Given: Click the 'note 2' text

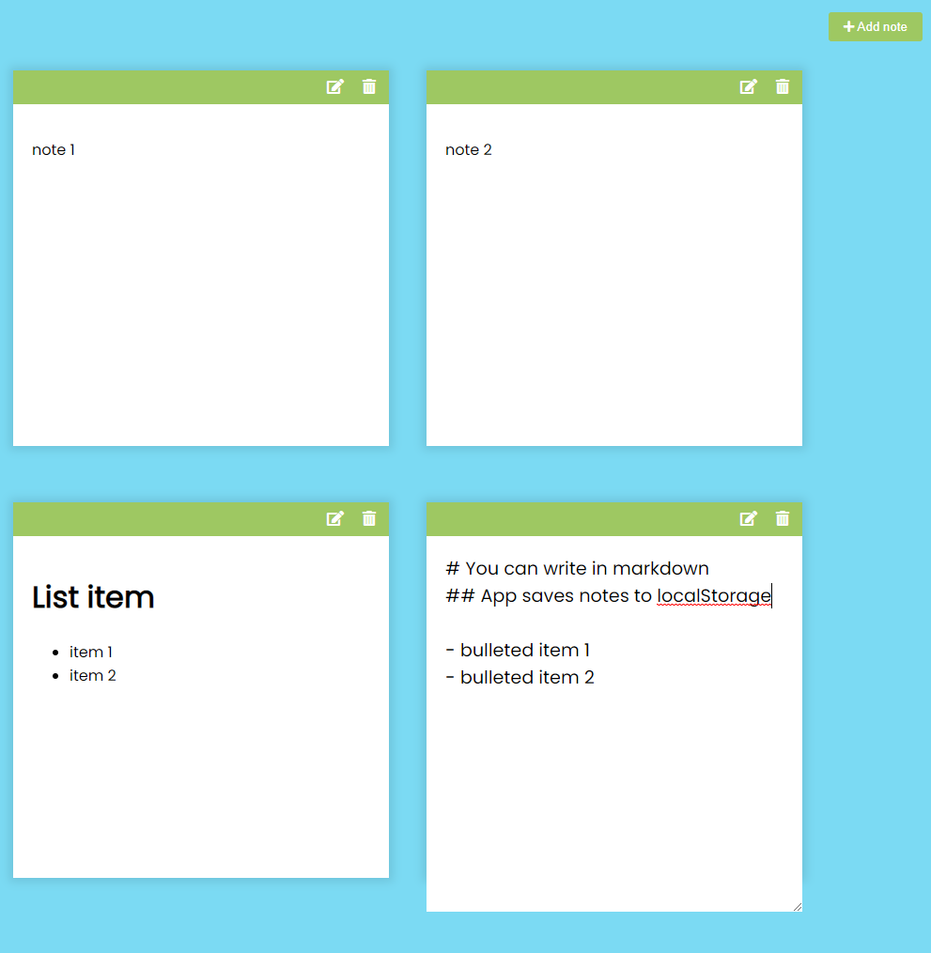Looking at the screenshot, I should tap(468, 149).
